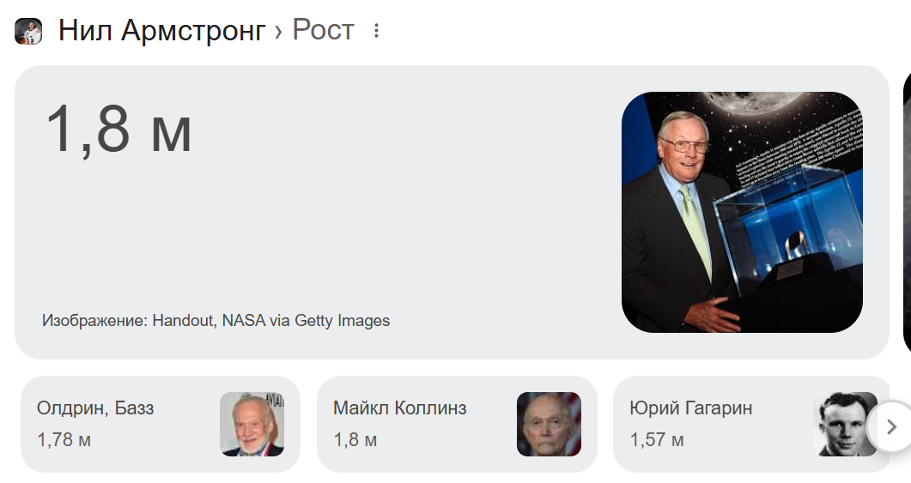Go to the "Юрий Гагарин" name link
911x483 pixels.
click(690, 408)
